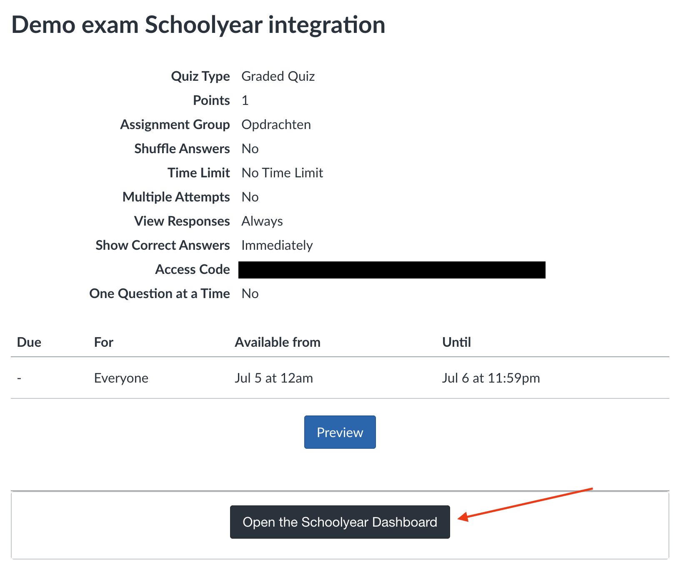Select the 'Available from' column header
676x562 pixels.
pos(278,342)
